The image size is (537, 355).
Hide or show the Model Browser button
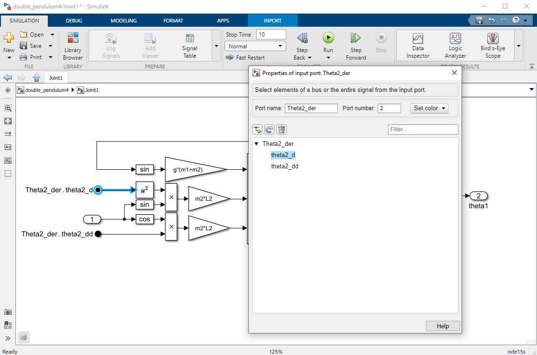tap(8, 90)
